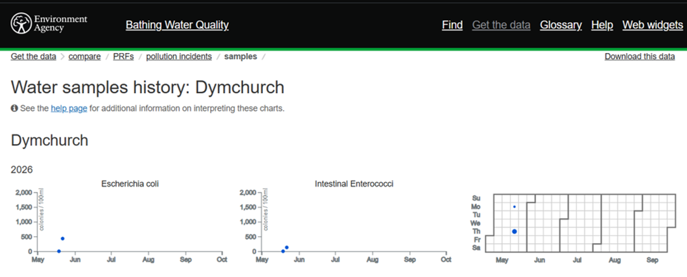Click Download this data link
This screenshot has width=687, height=277.
click(639, 56)
